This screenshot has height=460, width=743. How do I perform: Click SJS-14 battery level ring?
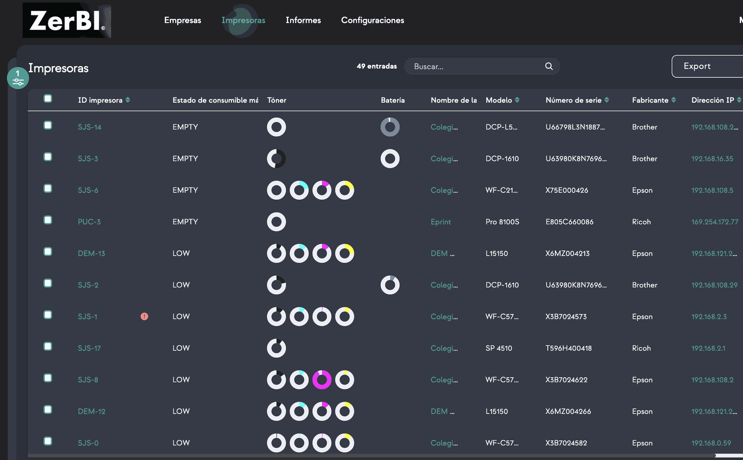click(390, 127)
